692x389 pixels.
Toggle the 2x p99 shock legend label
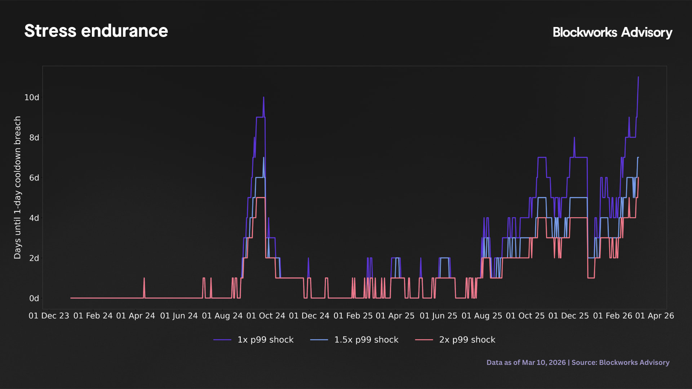(467, 340)
